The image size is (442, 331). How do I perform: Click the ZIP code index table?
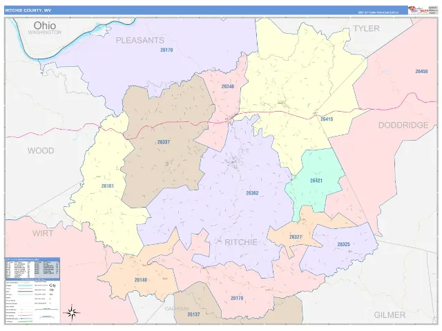[32, 268]
